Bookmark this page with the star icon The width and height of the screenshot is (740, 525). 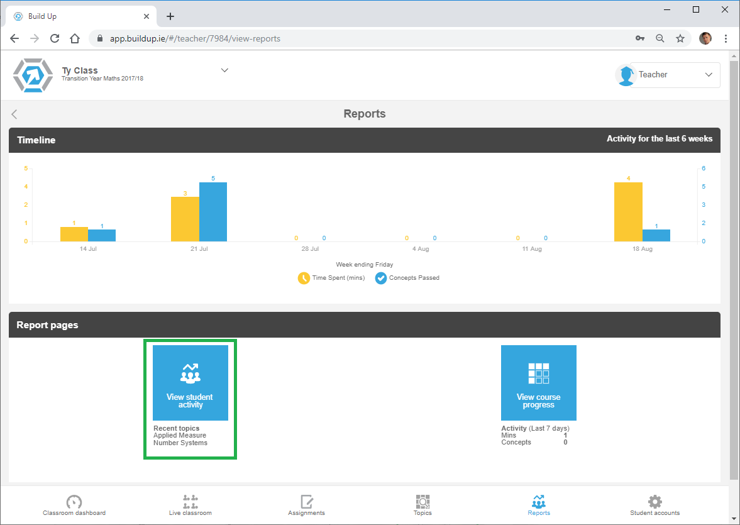pos(680,38)
